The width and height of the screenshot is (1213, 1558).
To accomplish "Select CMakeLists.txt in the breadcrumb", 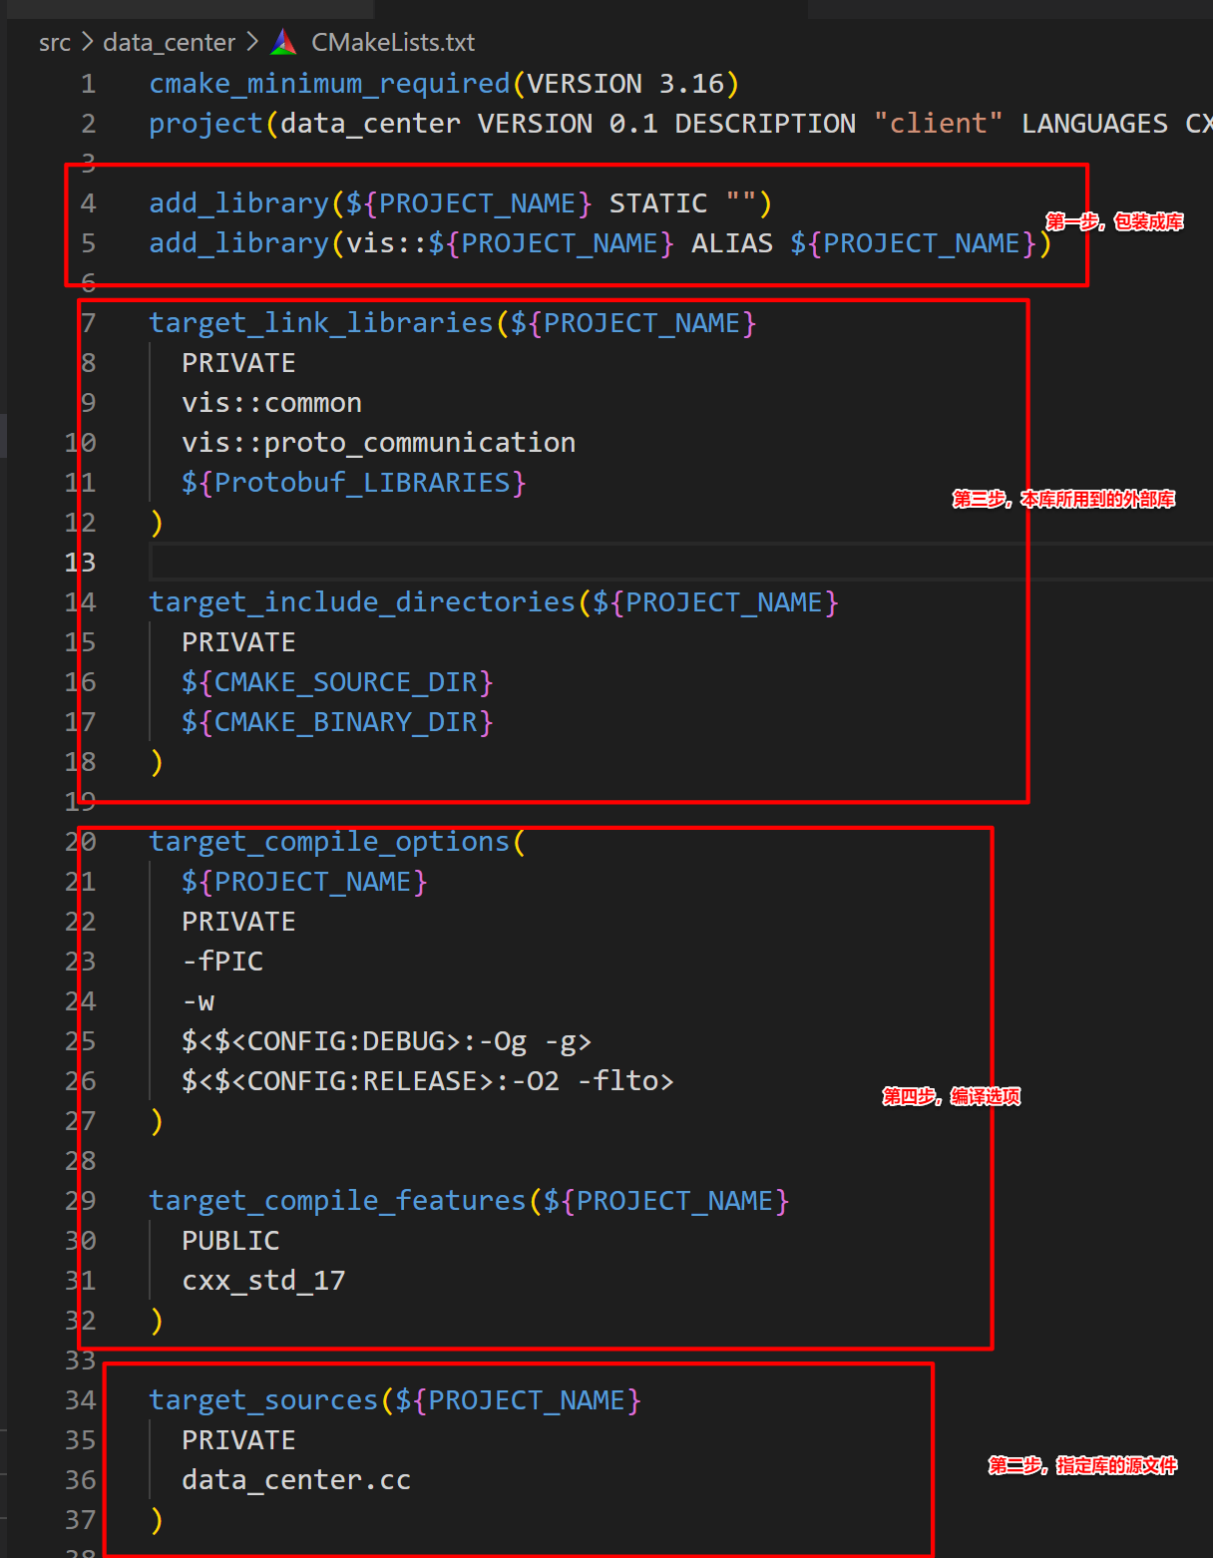I will tap(393, 43).
